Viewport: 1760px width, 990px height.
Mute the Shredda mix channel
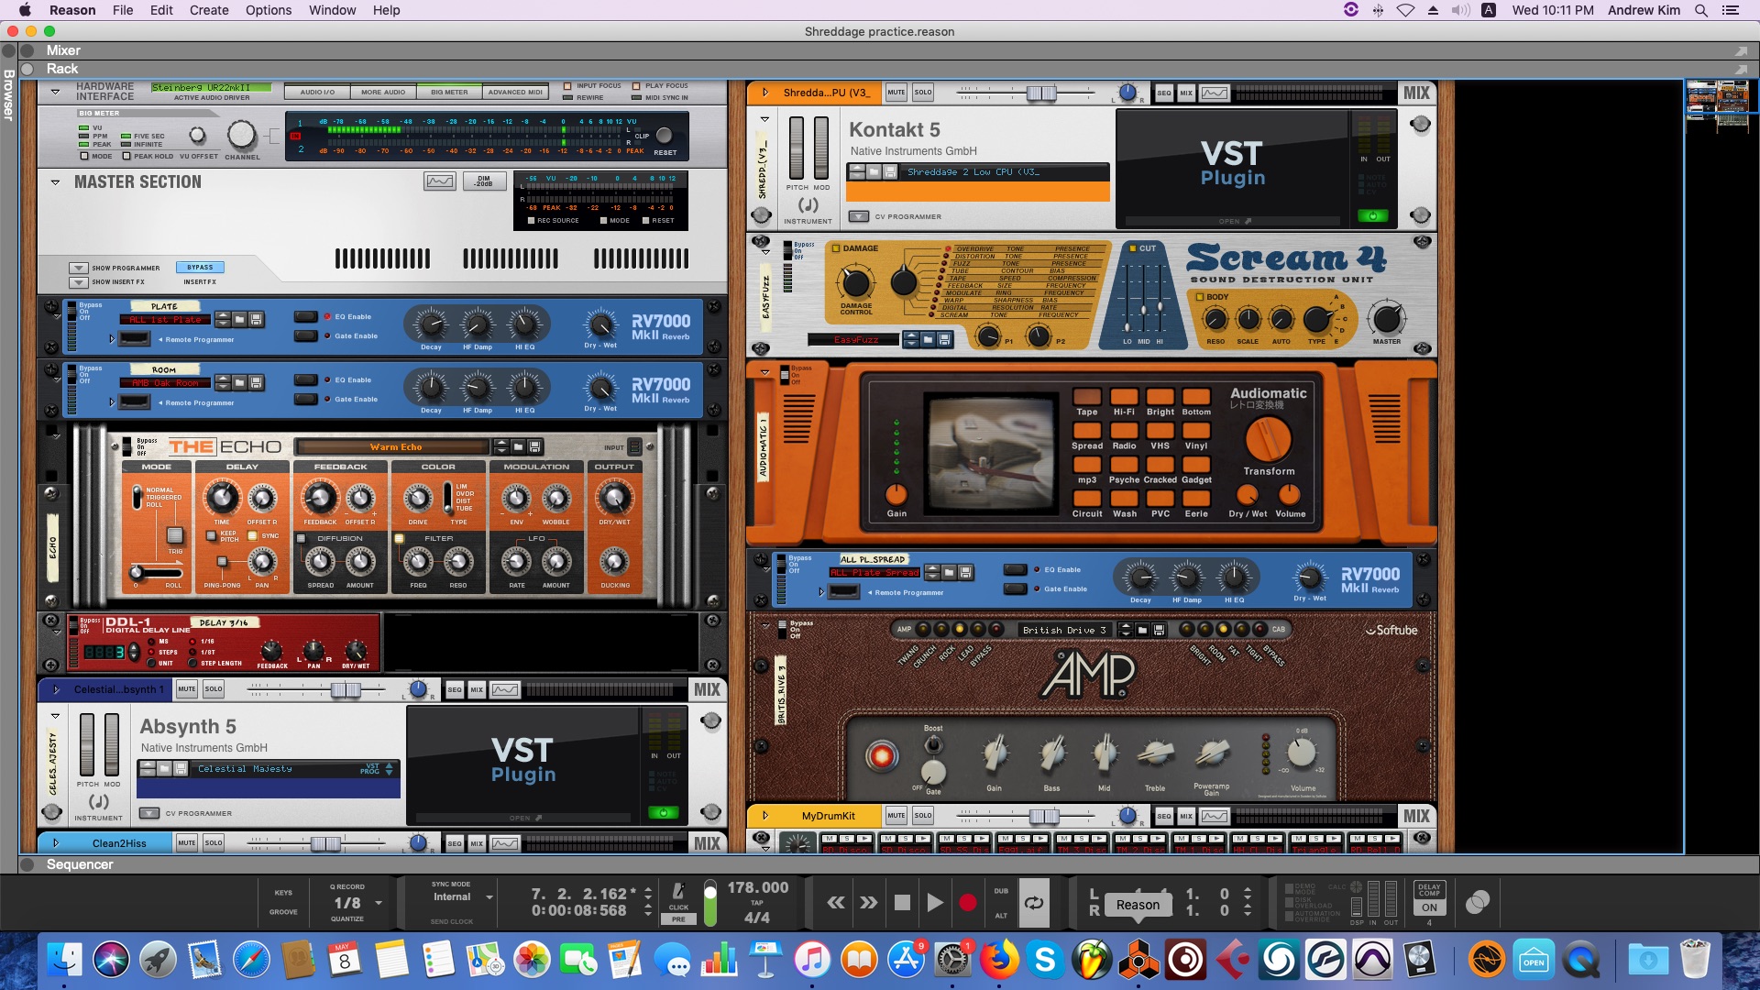pos(896,93)
